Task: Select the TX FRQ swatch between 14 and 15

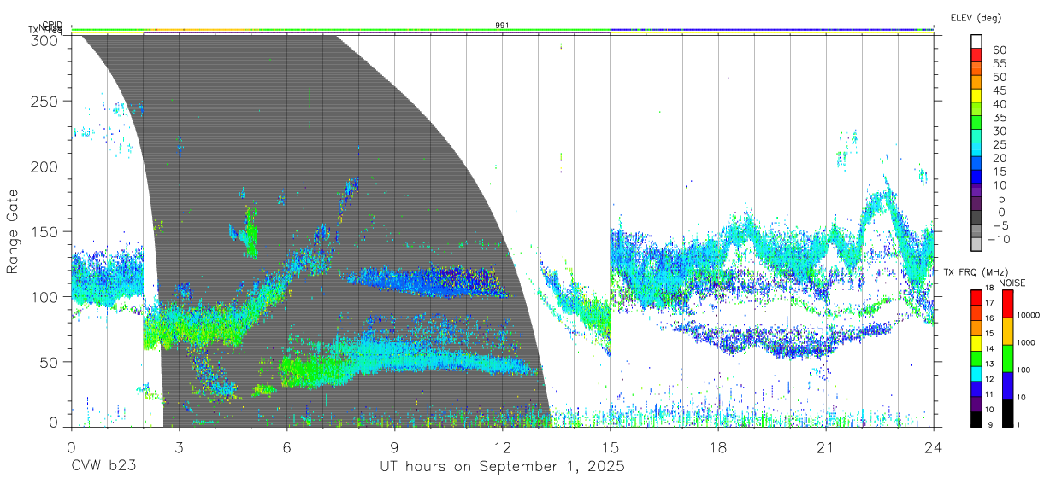Action: click(x=977, y=342)
